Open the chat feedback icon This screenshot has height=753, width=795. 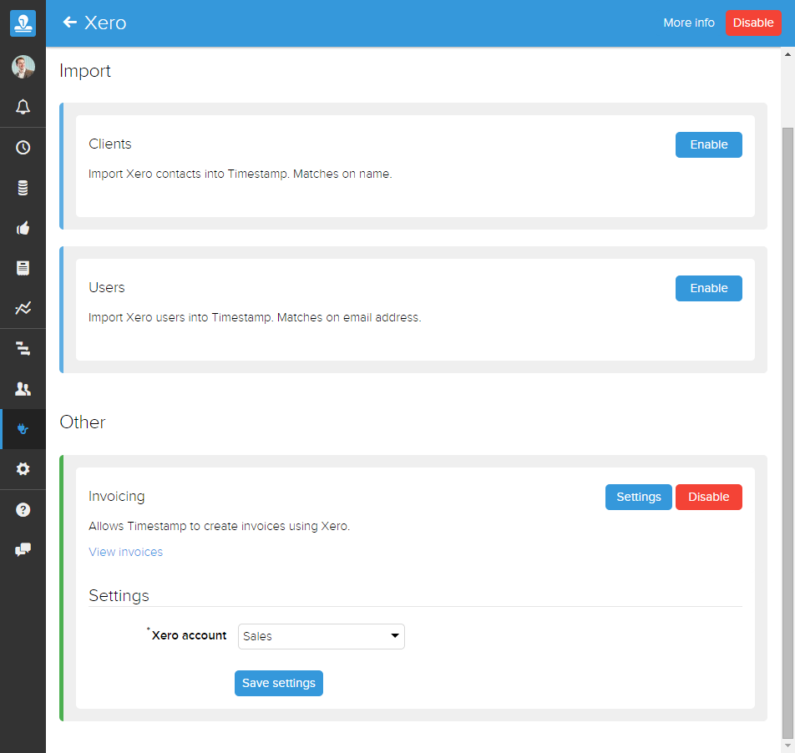(23, 549)
